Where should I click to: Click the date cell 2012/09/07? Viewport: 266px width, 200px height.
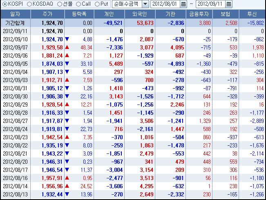15,47
